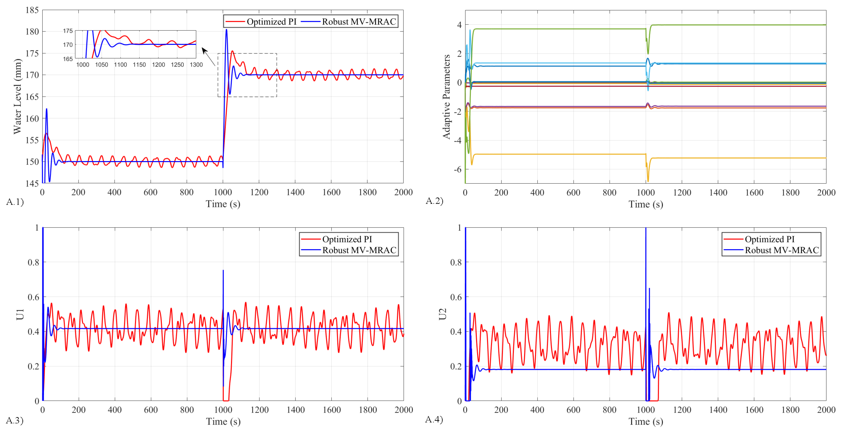
Task: Click the -6 tick label on Adaptive Parameters axis
Action: tap(457, 169)
